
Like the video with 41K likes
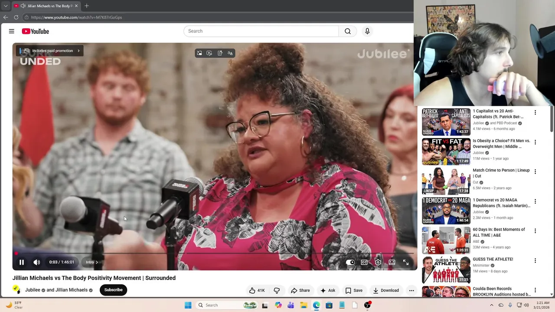tap(257, 290)
